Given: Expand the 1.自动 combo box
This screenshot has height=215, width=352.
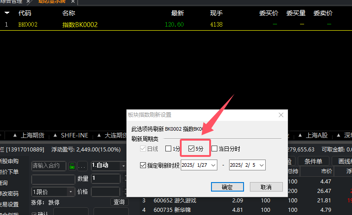Looking at the screenshot, I should click(123, 166).
